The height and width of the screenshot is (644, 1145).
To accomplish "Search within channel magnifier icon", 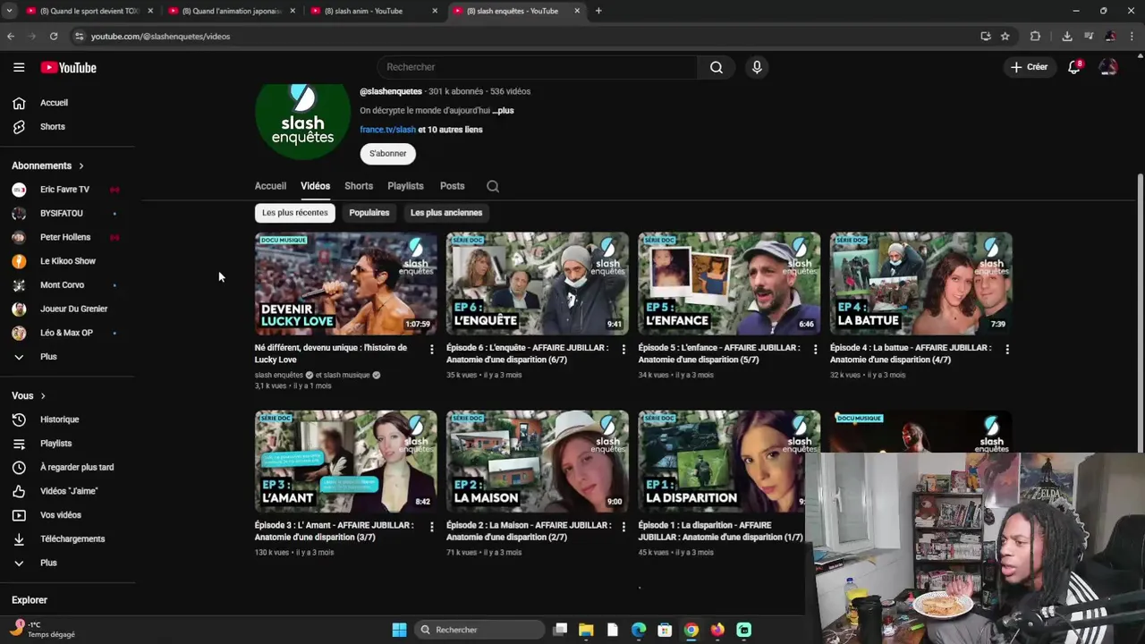I will click(493, 186).
